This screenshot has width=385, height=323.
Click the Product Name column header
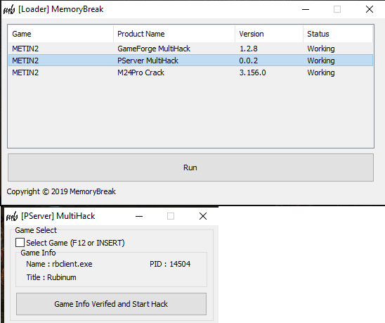(174, 34)
